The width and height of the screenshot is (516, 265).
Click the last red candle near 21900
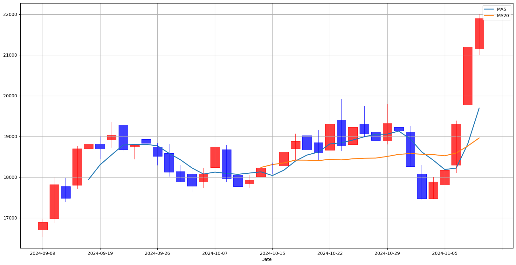point(479,34)
